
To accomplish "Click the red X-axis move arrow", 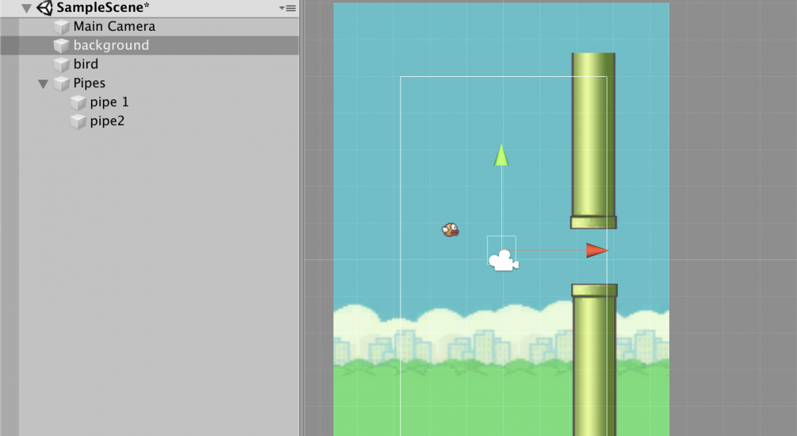I will tap(596, 250).
